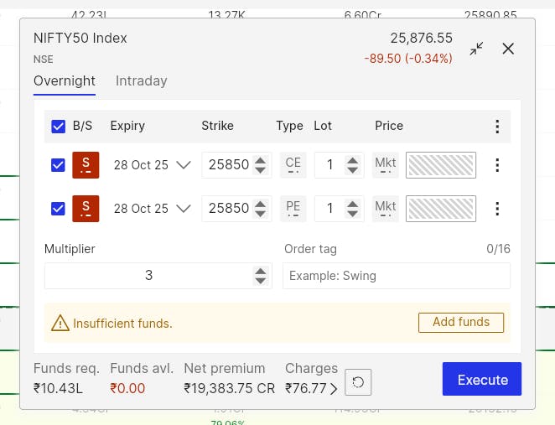Click the reset/refresh order icon
This screenshot has height=425, width=555.
358,382
